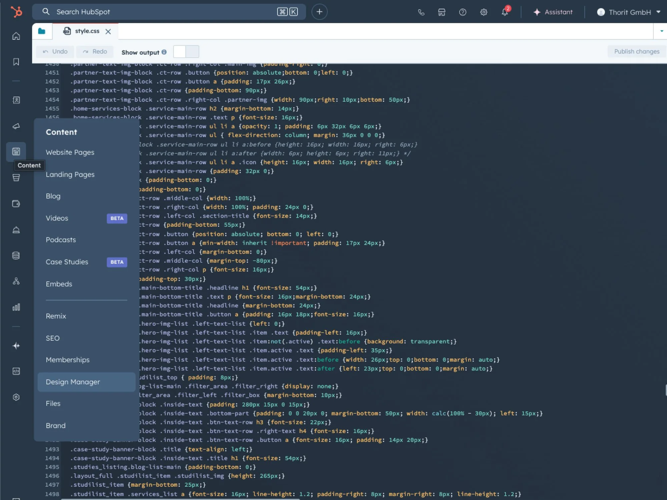Toggle the Show output switch
Screen dimensions: 667x500
pos(186,52)
